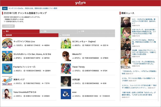Open HikakinTV channel title
The width and height of the screenshot is (161, 107).
[77, 54]
